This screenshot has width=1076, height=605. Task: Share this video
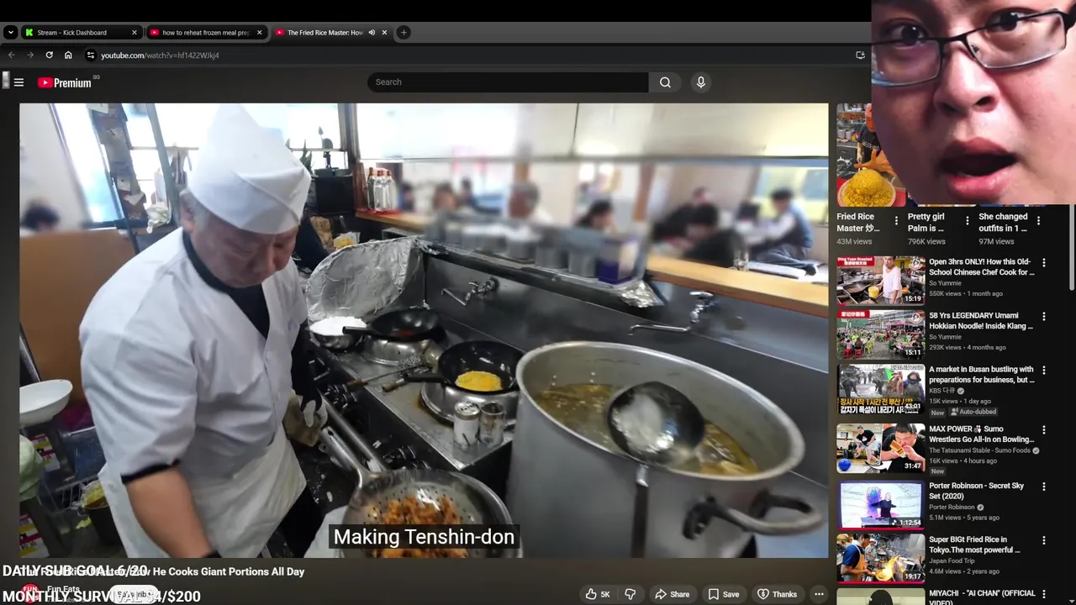[x=672, y=594]
